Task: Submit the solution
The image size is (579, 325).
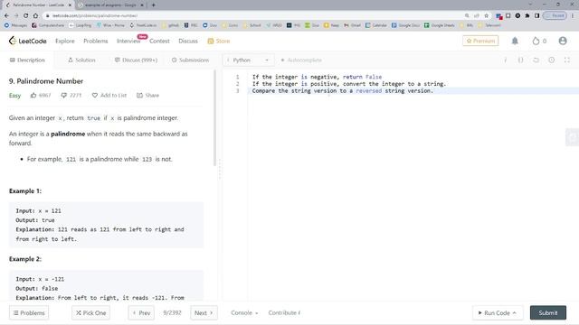Action: click(548, 313)
